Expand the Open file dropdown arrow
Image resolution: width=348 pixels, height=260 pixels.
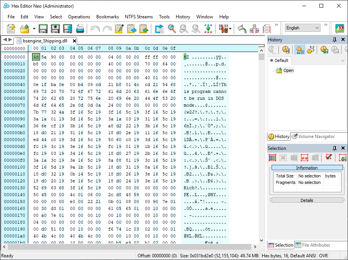[x=34, y=28]
